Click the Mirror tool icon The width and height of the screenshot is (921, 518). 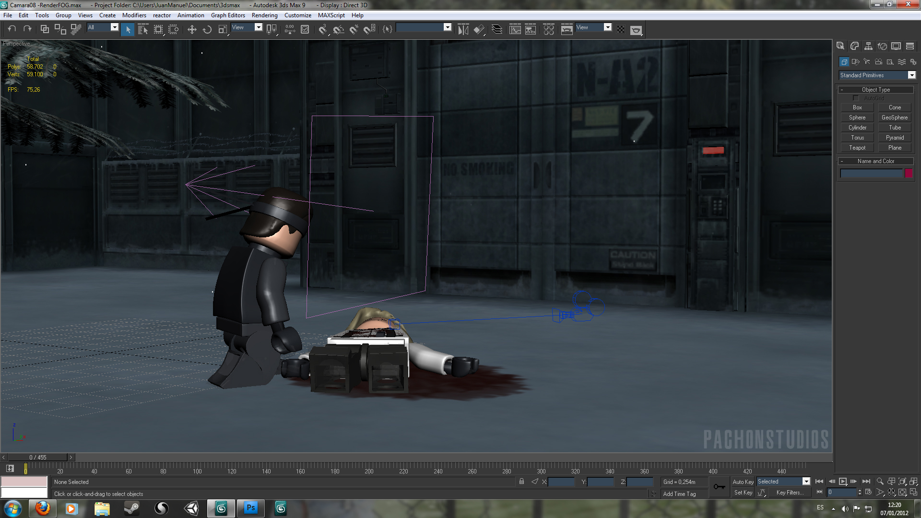(463, 30)
